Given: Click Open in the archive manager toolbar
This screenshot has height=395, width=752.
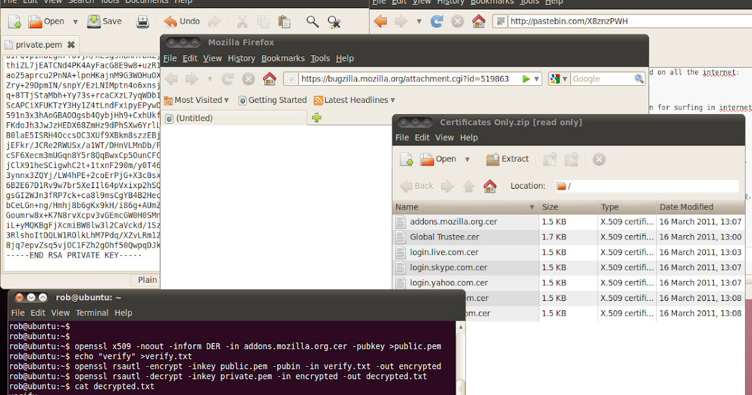Looking at the screenshot, I should point(438,159).
